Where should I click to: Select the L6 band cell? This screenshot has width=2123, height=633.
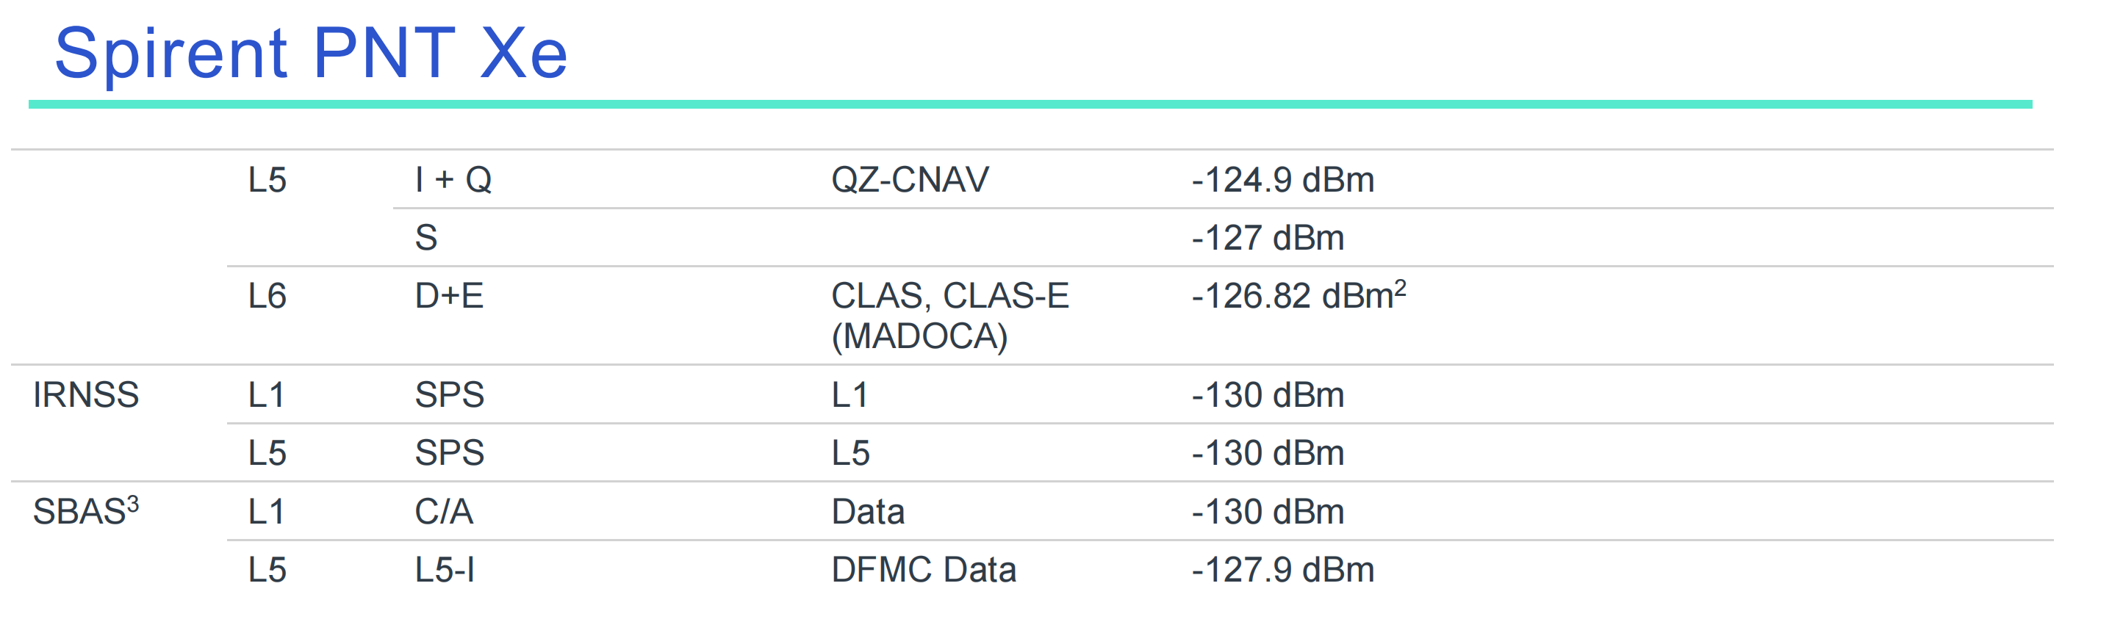(x=267, y=297)
